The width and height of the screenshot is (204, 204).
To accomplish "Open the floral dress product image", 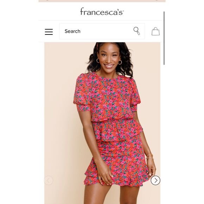I will point(102,123).
